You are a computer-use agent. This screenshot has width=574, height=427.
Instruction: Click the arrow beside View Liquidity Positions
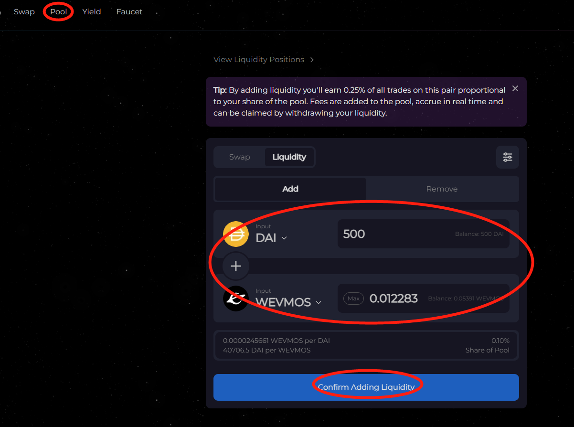(x=312, y=60)
